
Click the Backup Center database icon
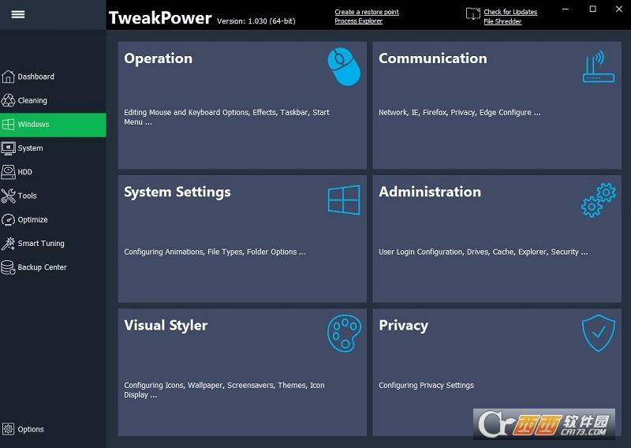click(x=9, y=267)
